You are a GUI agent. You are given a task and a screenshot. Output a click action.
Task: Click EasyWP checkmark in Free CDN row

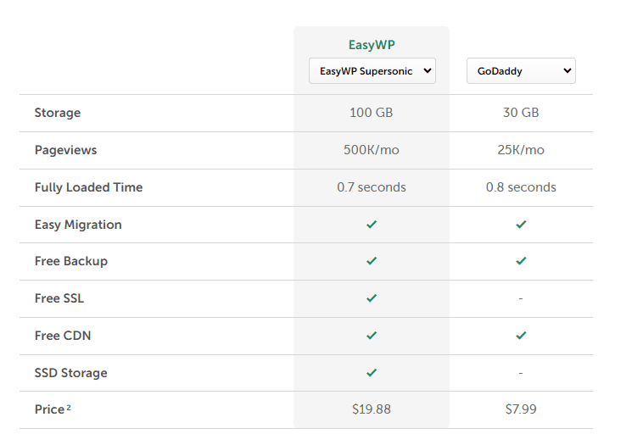pyautogui.click(x=372, y=336)
